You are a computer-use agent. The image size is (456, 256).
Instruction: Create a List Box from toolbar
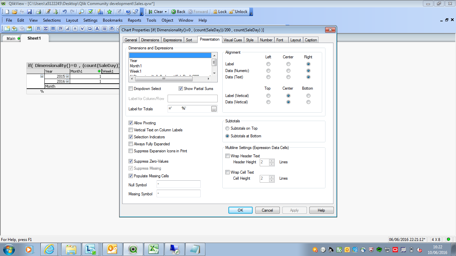coord(38,29)
